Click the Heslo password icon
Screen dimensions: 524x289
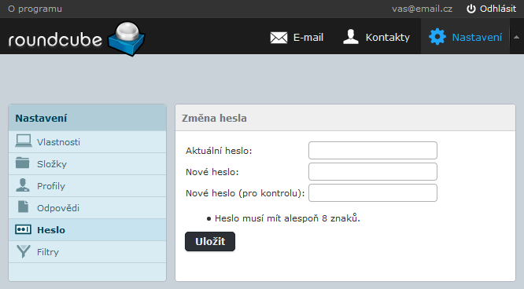pyautogui.click(x=23, y=229)
